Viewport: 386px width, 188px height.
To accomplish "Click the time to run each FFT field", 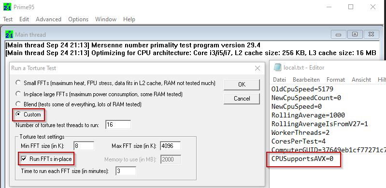I will click(126, 171).
